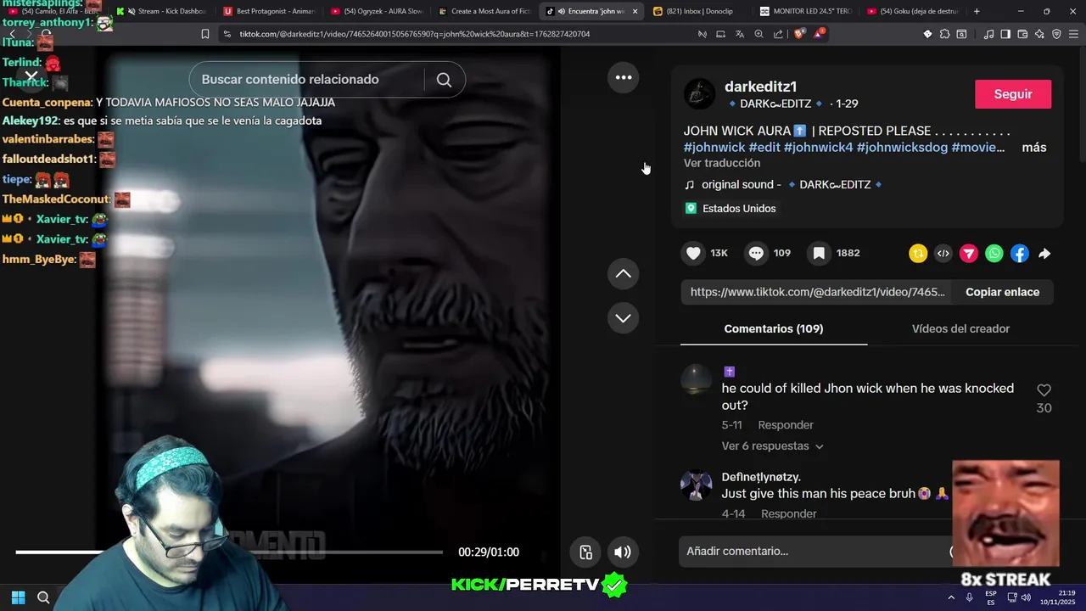Share the video to WhatsApp
Image resolution: width=1086 pixels, height=611 pixels.
pos(994,253)
